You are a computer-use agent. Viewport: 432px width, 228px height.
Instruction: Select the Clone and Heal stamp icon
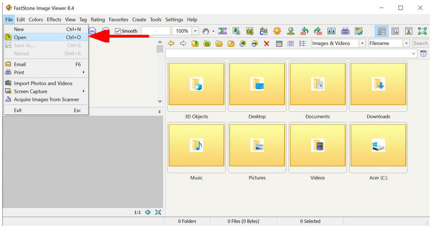291,31
